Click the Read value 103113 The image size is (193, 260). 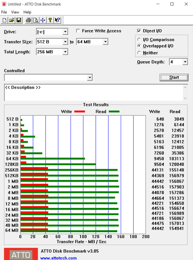click(176, 159)
